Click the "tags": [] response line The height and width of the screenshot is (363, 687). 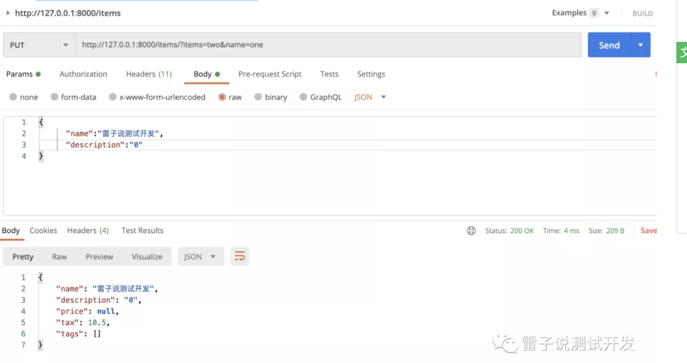tap(78, 334)
